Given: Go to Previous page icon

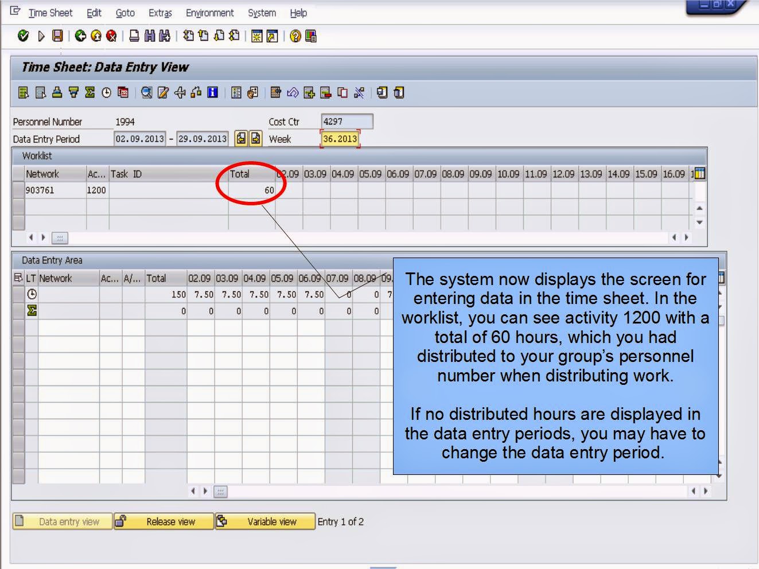Looking at the screenshot, I should 203,36.
